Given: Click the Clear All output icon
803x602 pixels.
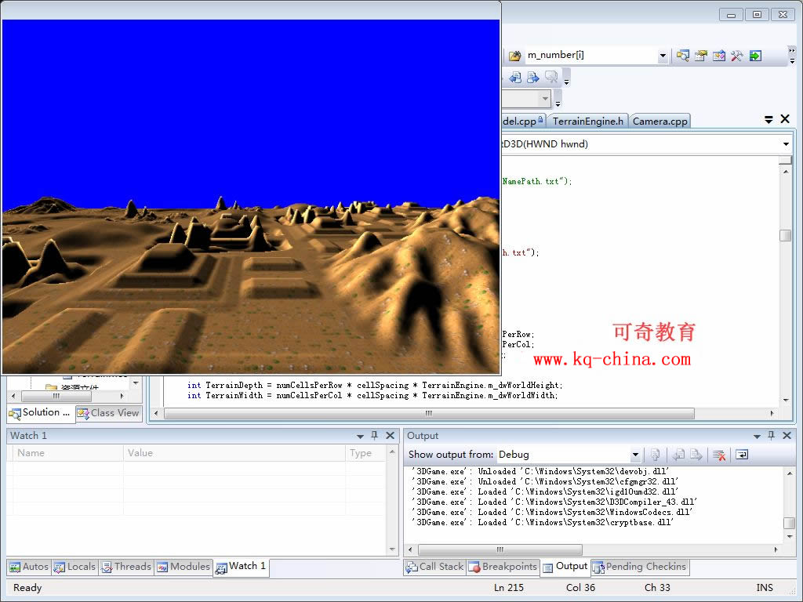Looking at the screenshot, I should point(719,455).
